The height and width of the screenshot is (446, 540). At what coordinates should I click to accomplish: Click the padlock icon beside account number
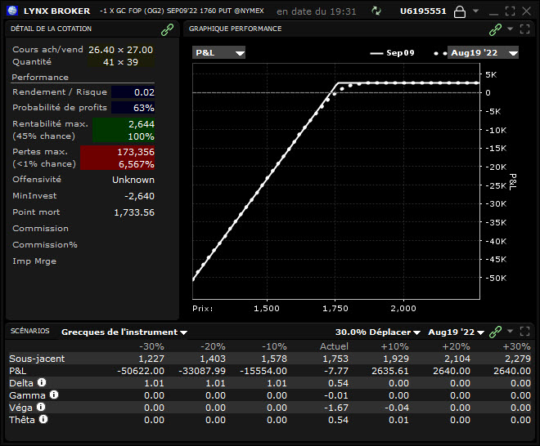pos(460,11)
